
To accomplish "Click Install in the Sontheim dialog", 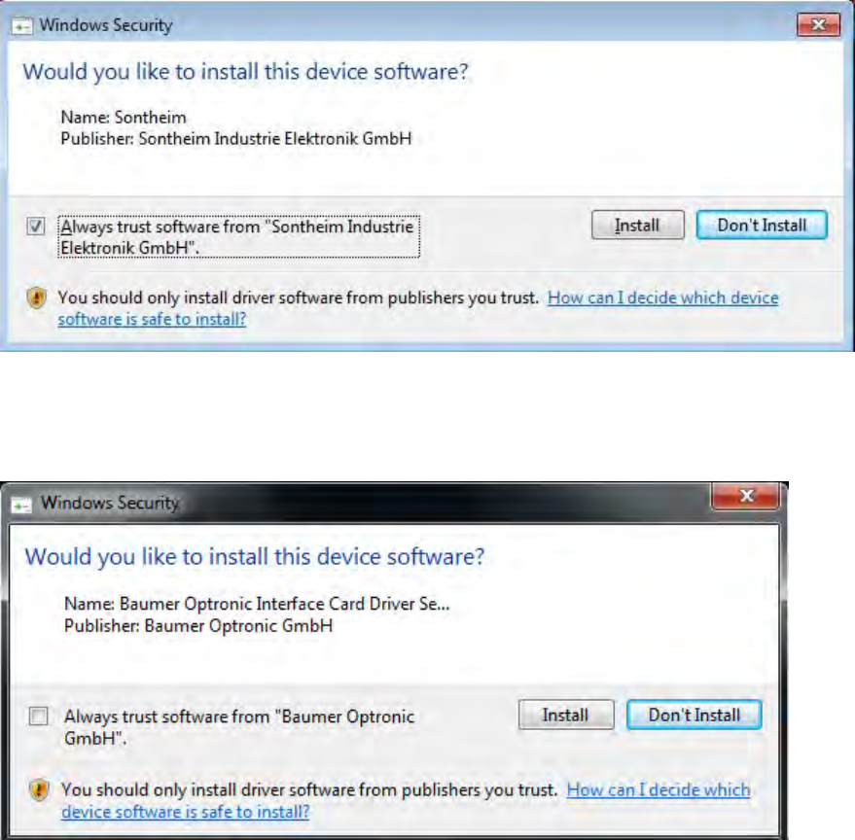I will (637, 226).
